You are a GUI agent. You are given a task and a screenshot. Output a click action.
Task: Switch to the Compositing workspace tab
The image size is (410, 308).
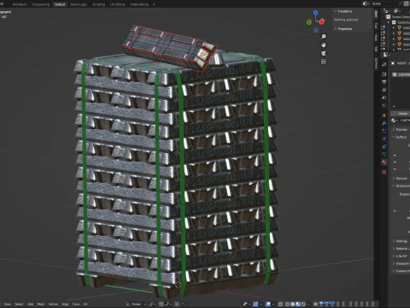tap(41, 4)
